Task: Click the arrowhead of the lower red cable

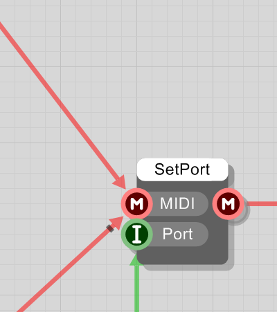Action: [x=116, y=223]
